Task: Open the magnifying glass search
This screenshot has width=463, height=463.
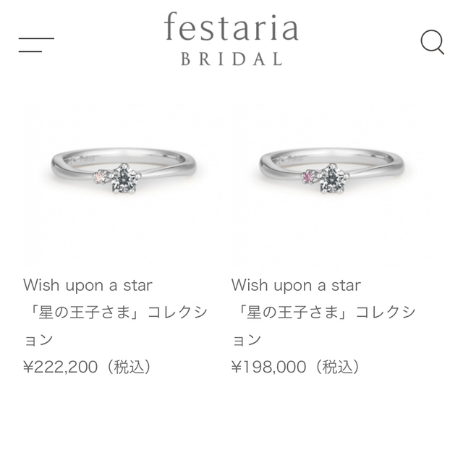Action: pos(433,42)
